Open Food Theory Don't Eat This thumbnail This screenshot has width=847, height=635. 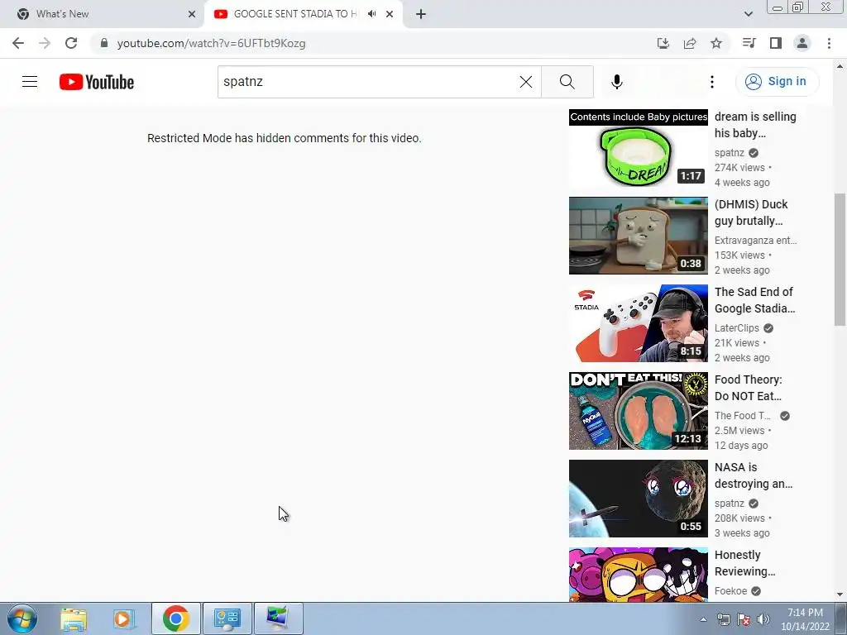click(x=638, y=411)
